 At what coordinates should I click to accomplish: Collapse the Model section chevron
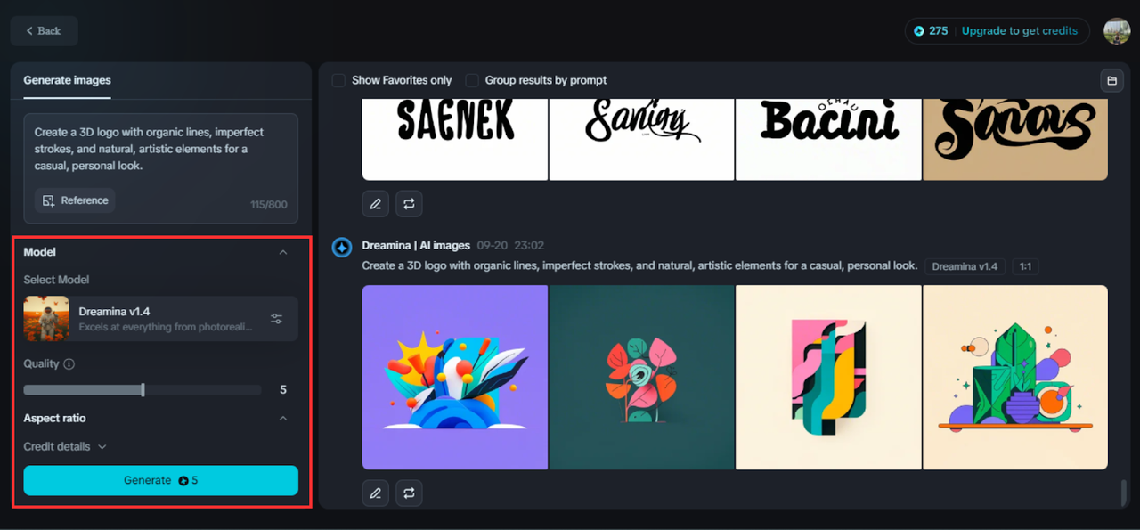[283, 253]
